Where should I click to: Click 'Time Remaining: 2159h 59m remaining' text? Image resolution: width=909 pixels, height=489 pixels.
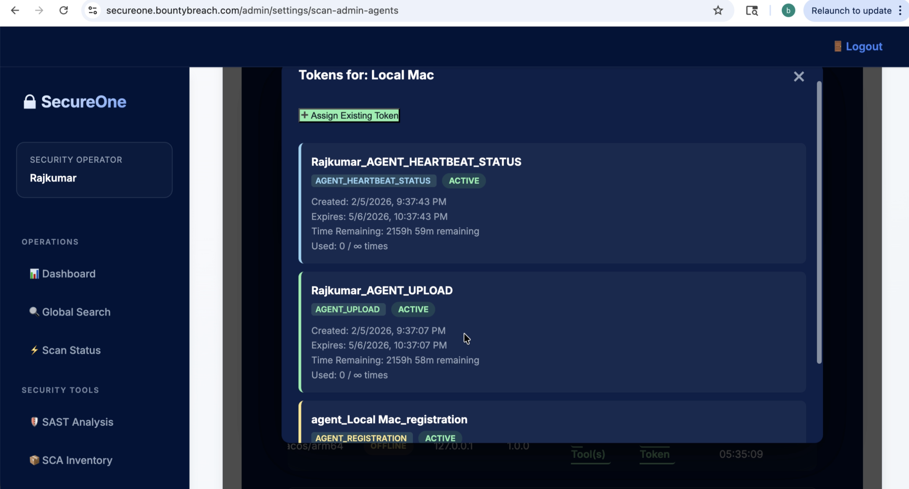point(395,231)
